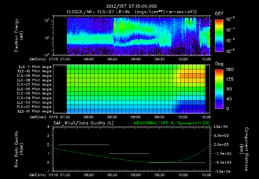Select the ELSSCIL/MEx ELS-07 LR-Bk panel title
Screen dimensions: 259x179
click(132, 12)
